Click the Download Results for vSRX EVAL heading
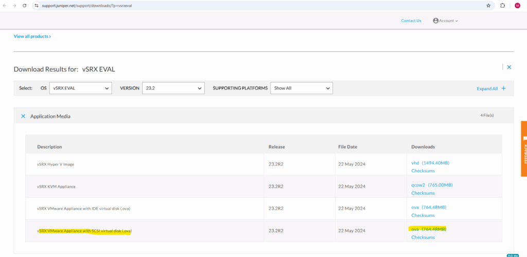527x257 pixels. [64, 69]
